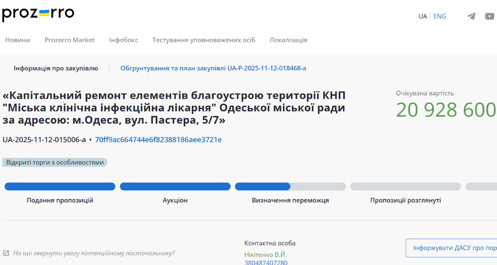This screenshot has height=265, width=497.
Task: Open the YouTube channel icon
Action: coord(490,16)
